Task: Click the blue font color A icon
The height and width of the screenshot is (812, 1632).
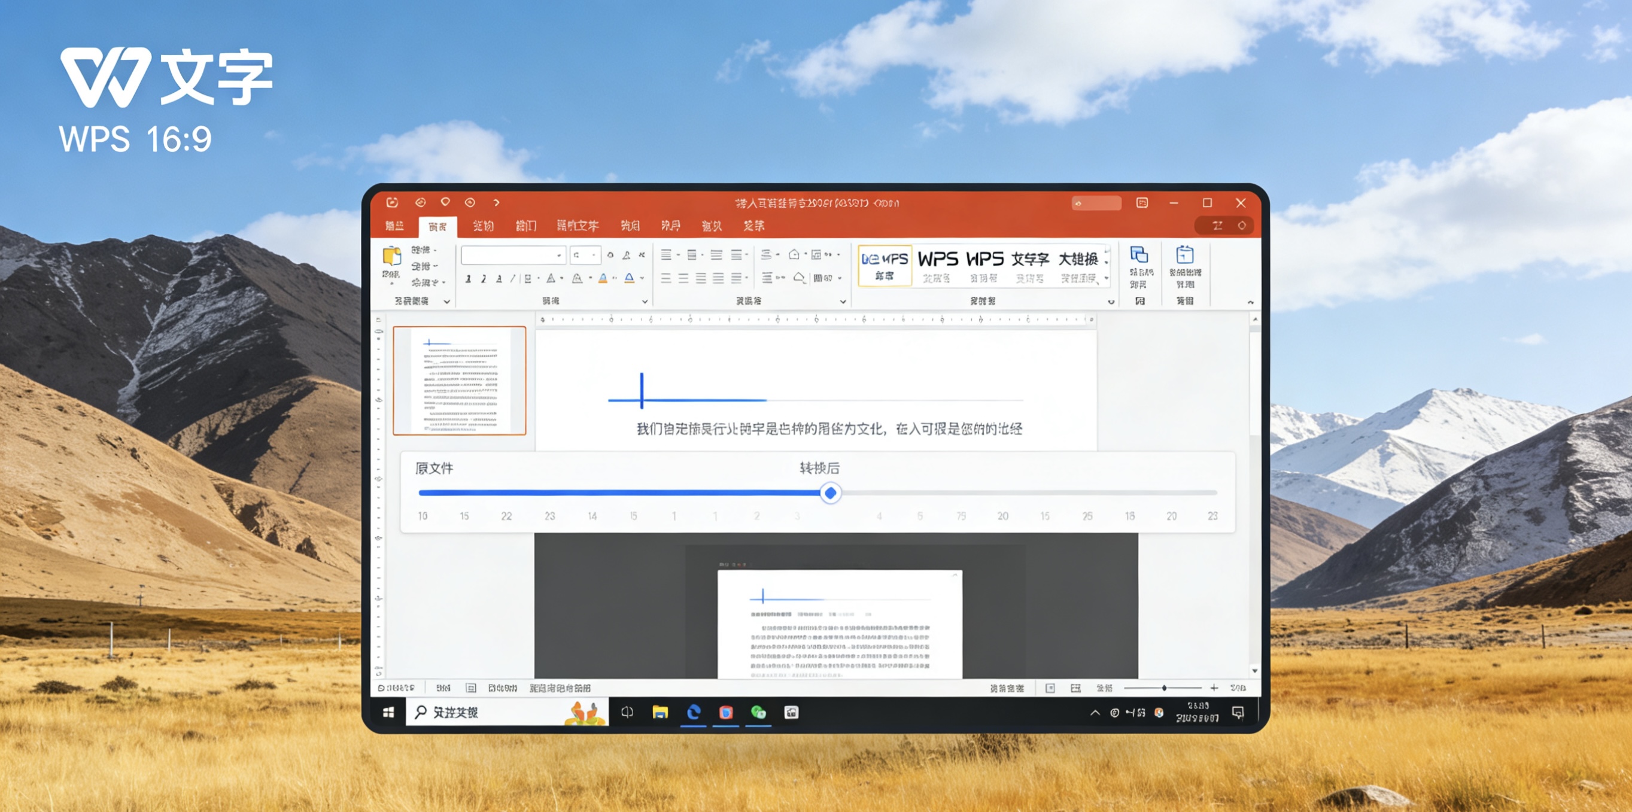Action: 628,278
